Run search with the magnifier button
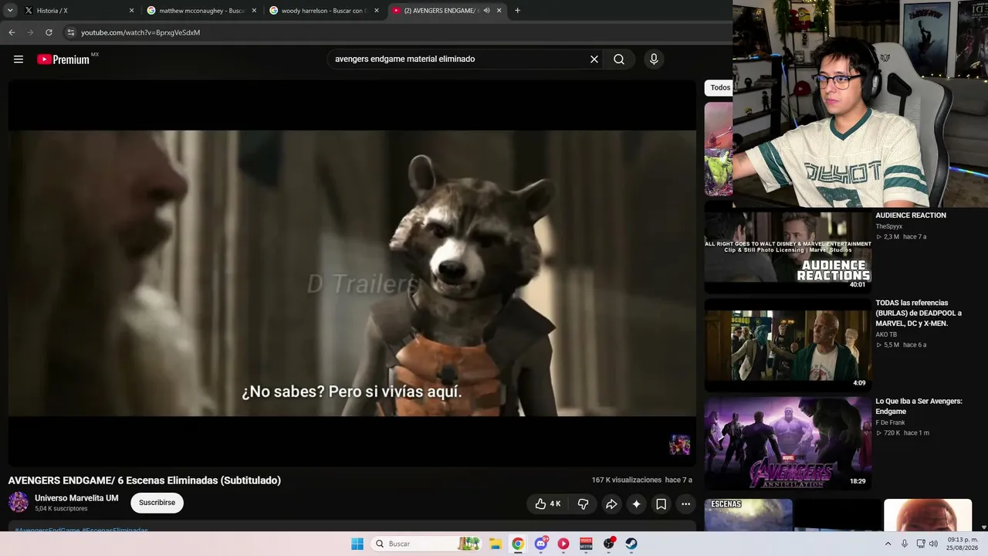This screenshot has height=556, width=988. 619,59
